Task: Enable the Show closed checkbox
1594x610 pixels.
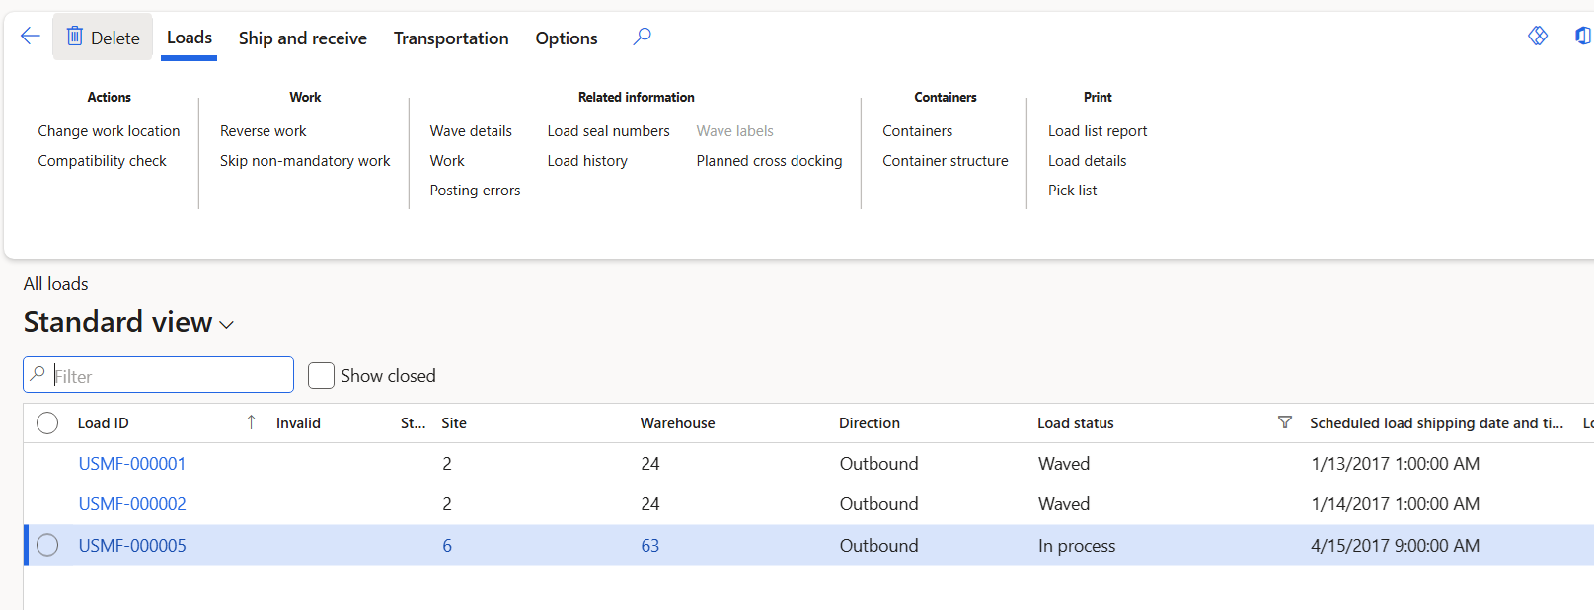Action: point(321,375)
